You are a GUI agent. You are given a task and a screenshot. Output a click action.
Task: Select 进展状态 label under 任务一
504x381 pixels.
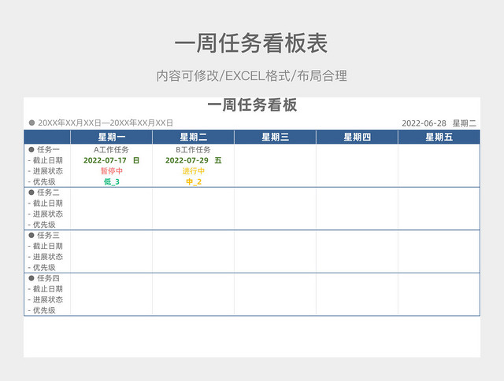pyautogui.click(x=47, y=171)
